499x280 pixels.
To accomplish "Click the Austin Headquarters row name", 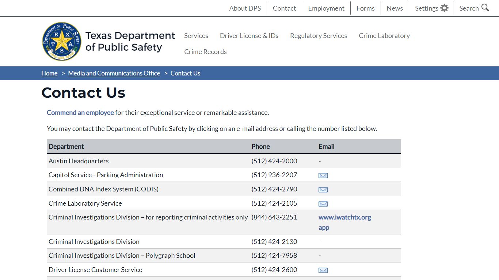I will [79, 161].
